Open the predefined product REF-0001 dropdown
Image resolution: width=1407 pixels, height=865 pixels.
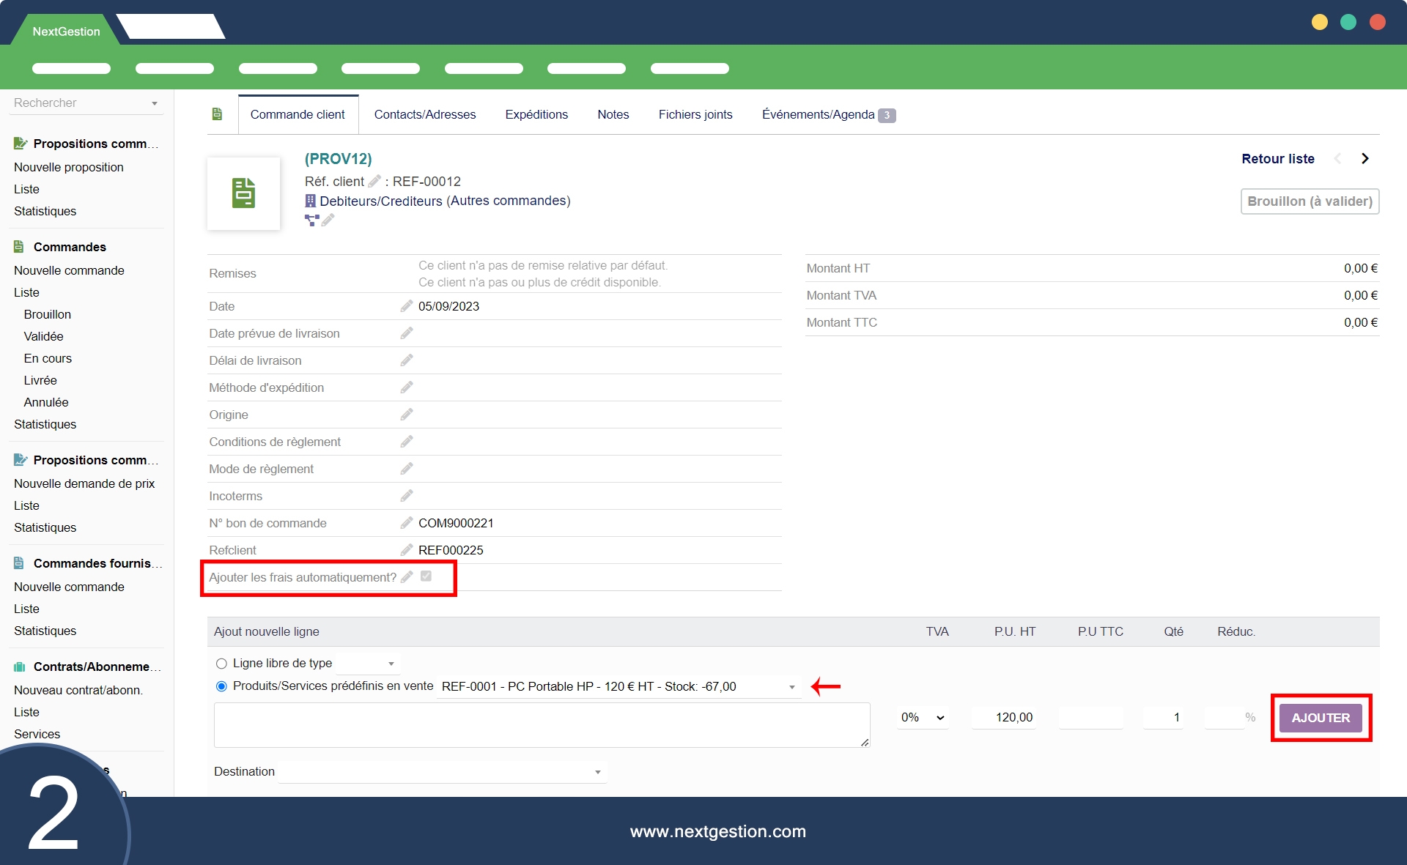618,687
